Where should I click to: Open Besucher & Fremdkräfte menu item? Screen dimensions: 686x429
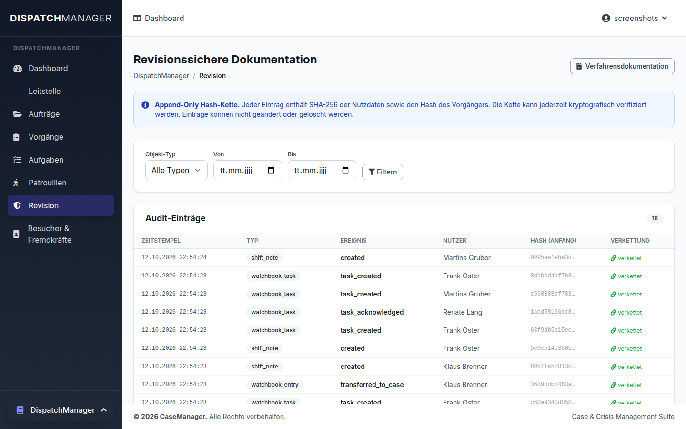pos(61,234)
